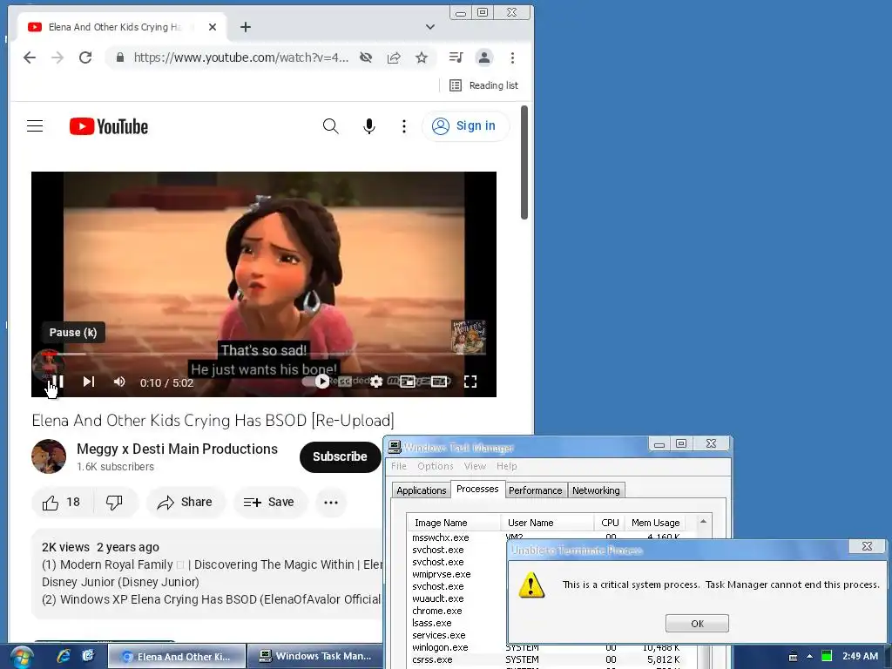The width and height of the screenshot is (892, 669).
Task: Switch to Networking tab
Action: coord(596,490)
